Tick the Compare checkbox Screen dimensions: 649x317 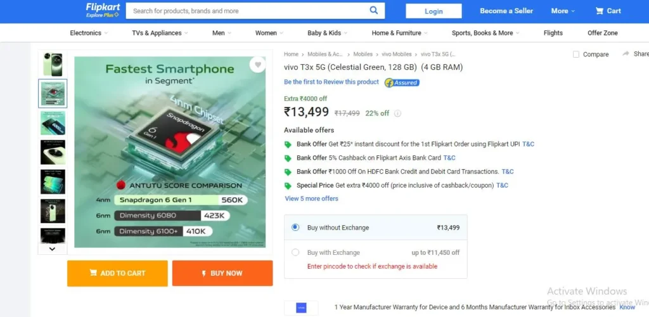(x=575, y=55)
